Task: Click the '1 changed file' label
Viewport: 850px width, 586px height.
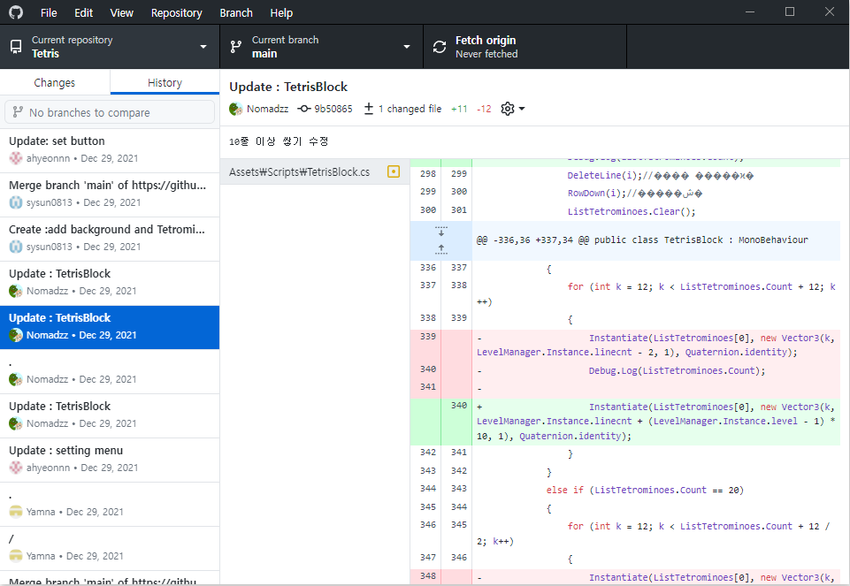Action: (410, 109)
